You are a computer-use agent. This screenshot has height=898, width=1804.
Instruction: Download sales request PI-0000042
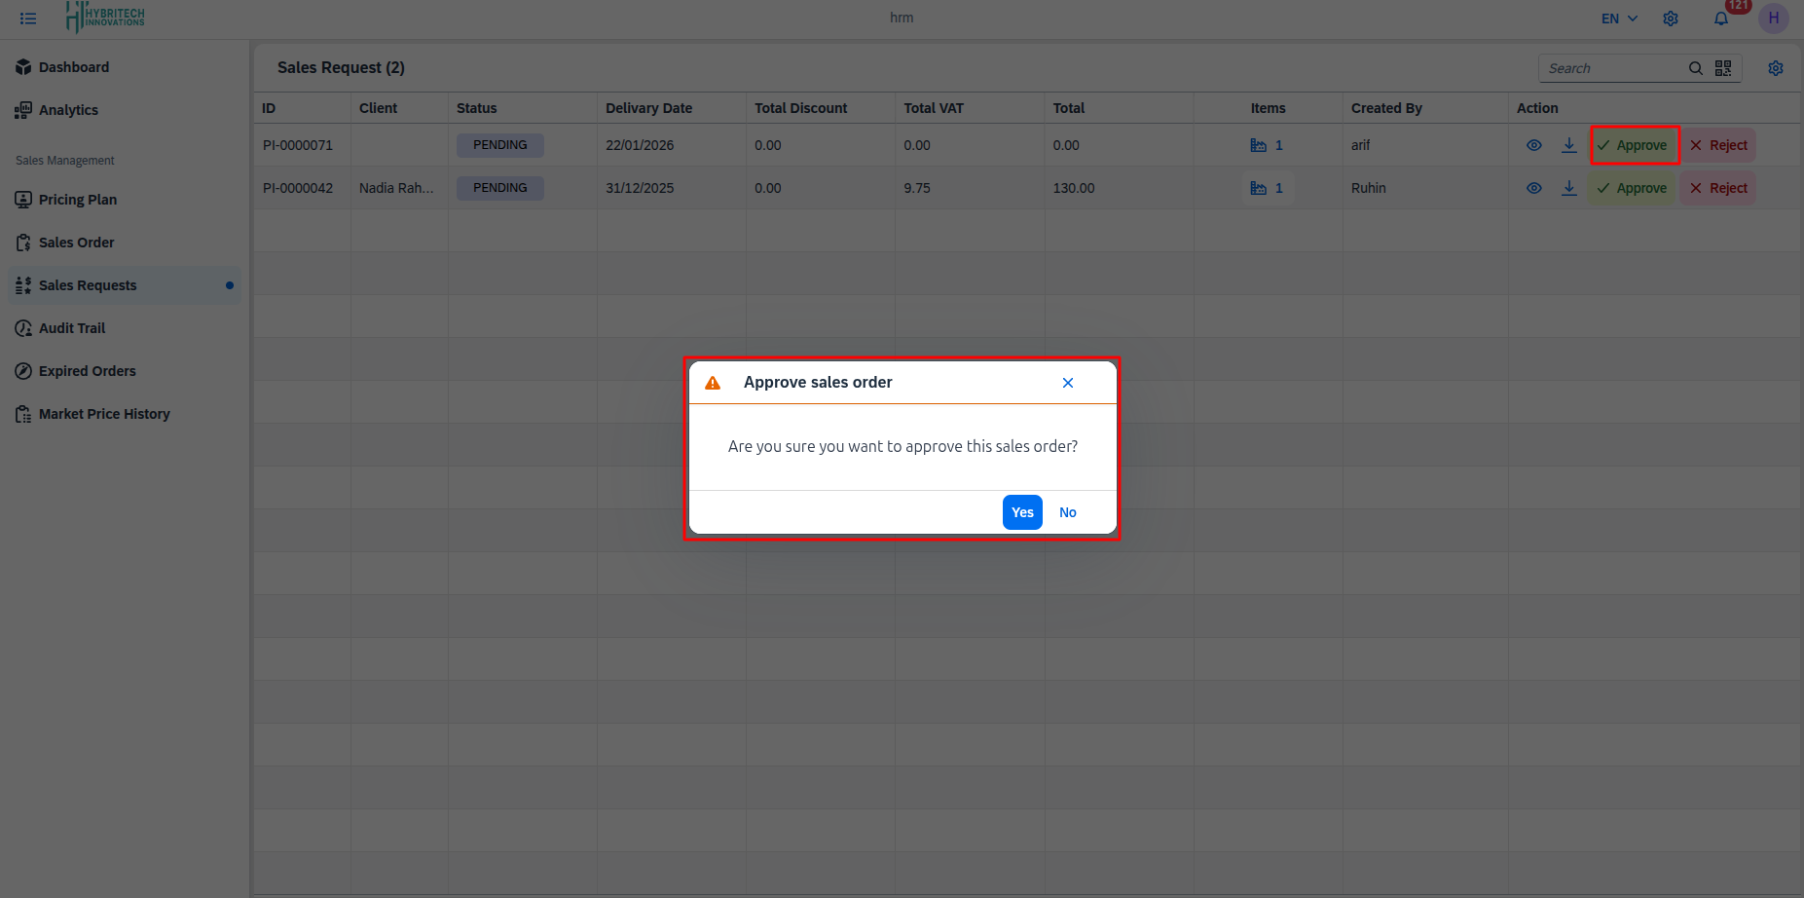point(1568,188)
